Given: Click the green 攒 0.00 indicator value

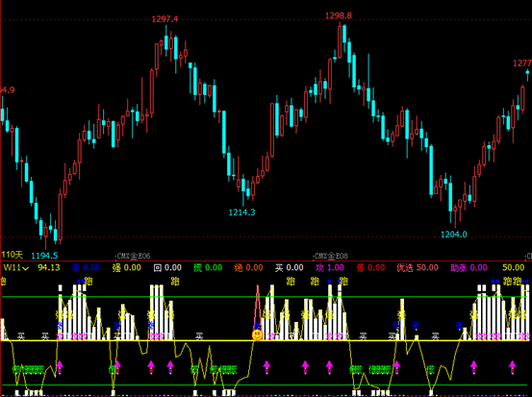Looking at the screenshot, I should click(208, 268).
